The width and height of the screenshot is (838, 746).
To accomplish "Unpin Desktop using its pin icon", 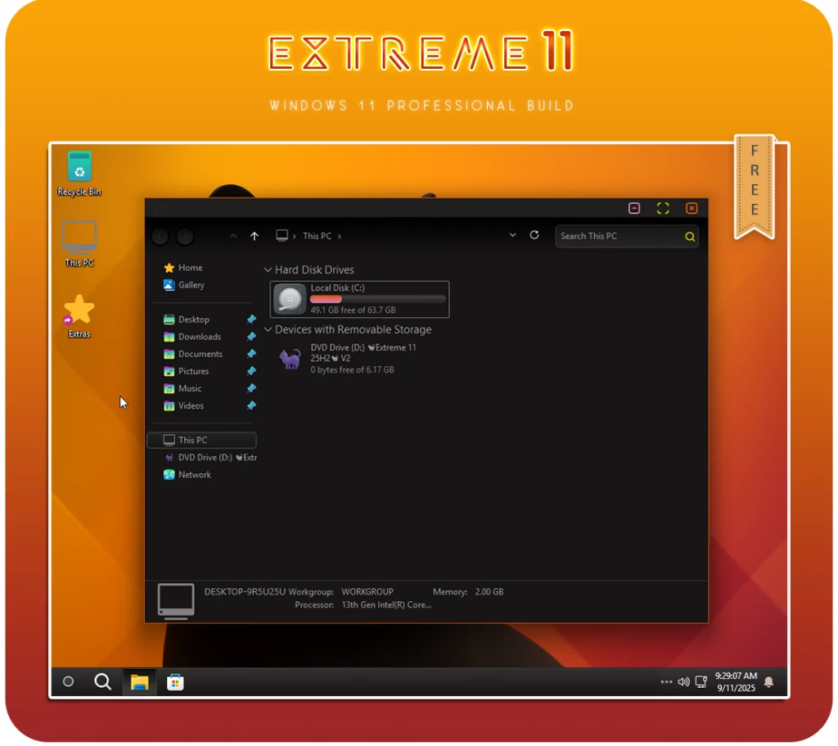I will 251,319.
